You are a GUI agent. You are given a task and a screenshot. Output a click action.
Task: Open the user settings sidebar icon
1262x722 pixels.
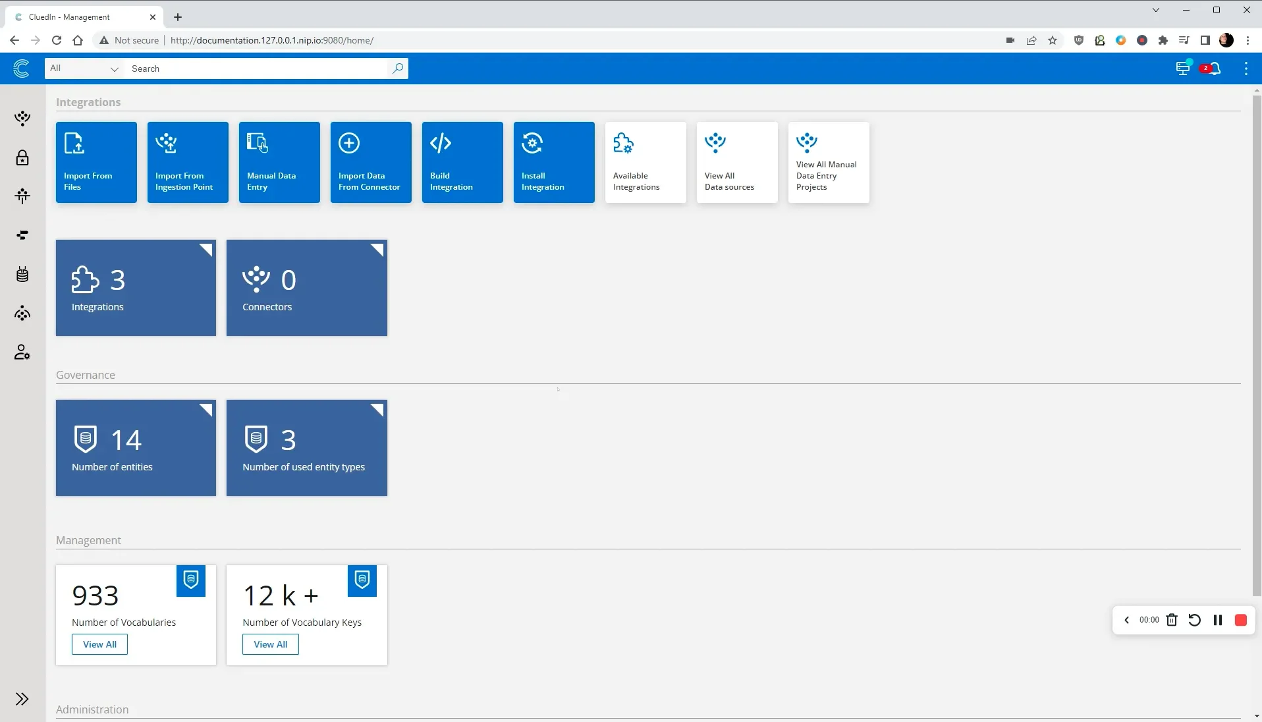(x=22, y=351)
